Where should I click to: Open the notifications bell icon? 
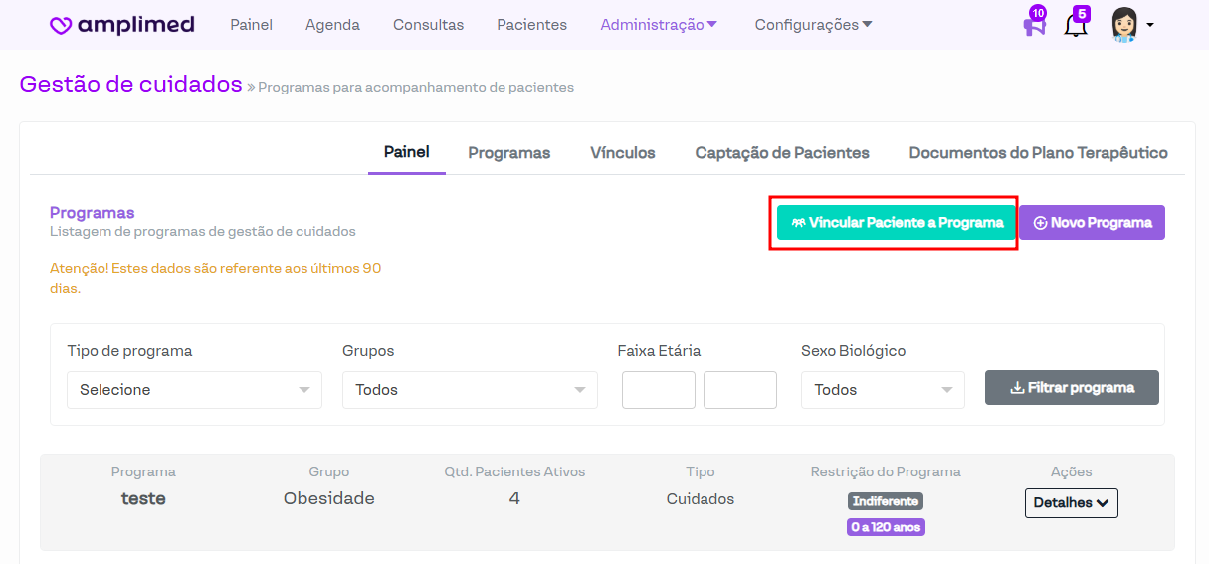click(x=1075, y=25)
